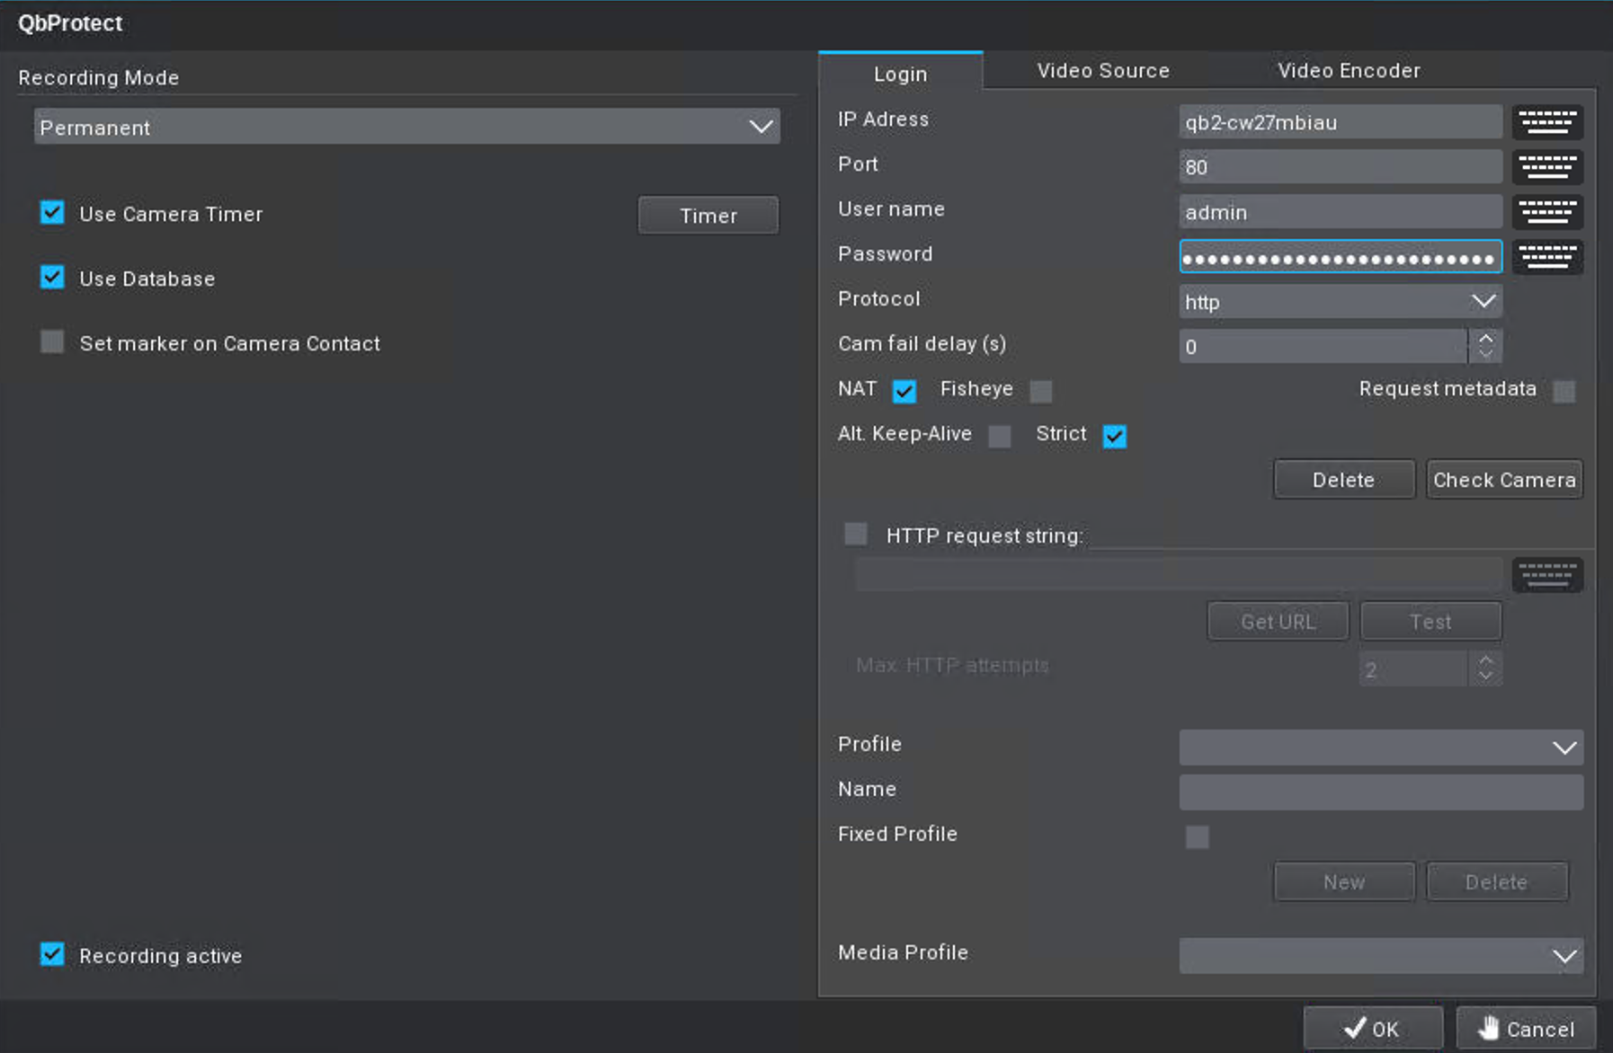Enable Alt. Keep-Alive option
The image size is (1613, 1053).
[1000, 436]
